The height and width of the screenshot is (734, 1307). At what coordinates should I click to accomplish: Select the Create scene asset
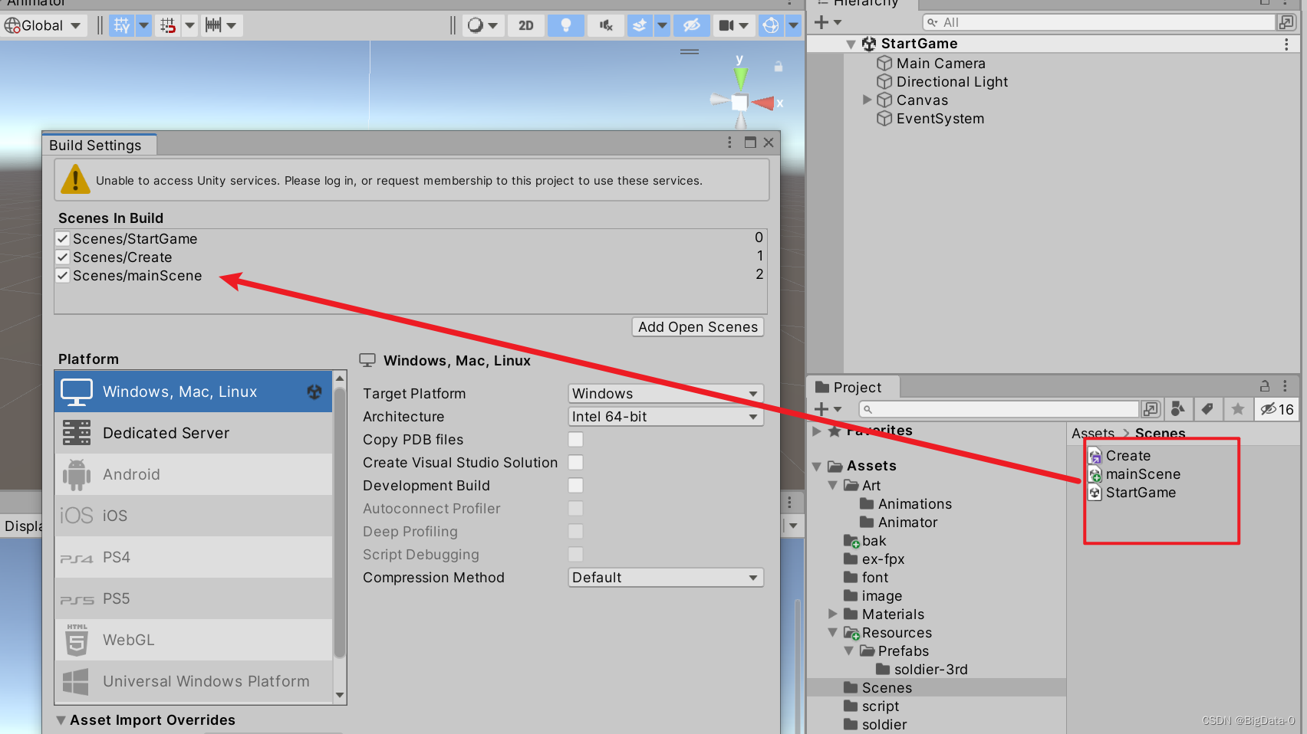(x=1120, y=456)
